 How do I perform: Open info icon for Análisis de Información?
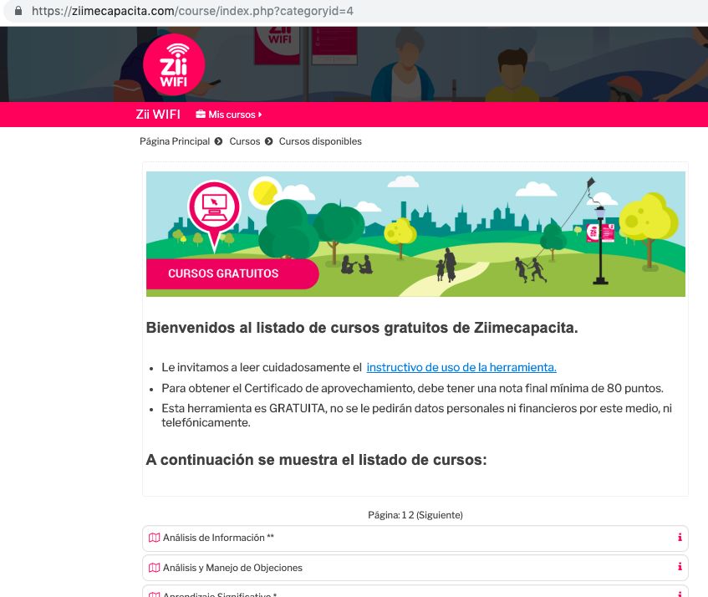point(680,538)
